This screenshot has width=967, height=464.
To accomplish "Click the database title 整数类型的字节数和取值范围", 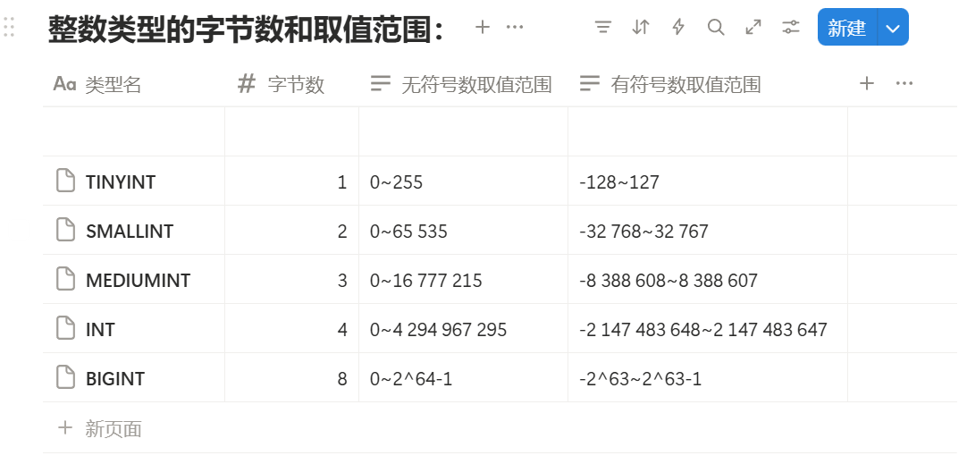I will 246,29.
